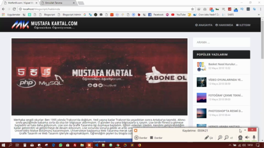Open Visual Studio Code from the taskbar
The image size is (264, 148).
[96, 145]
